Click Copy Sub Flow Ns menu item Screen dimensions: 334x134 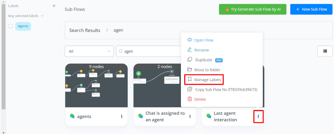[x=226, y=89]
